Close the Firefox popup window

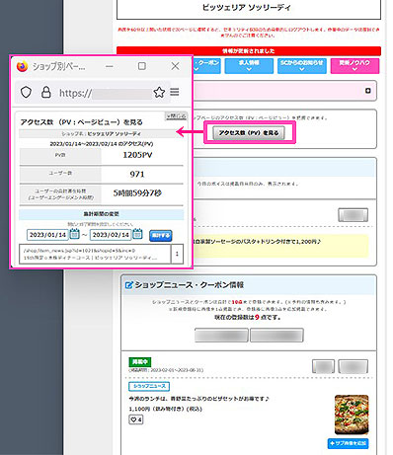pos(175,66)
